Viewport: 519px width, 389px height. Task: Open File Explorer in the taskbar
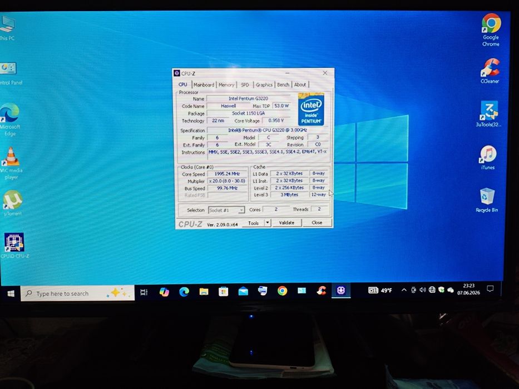click(204, 291)
